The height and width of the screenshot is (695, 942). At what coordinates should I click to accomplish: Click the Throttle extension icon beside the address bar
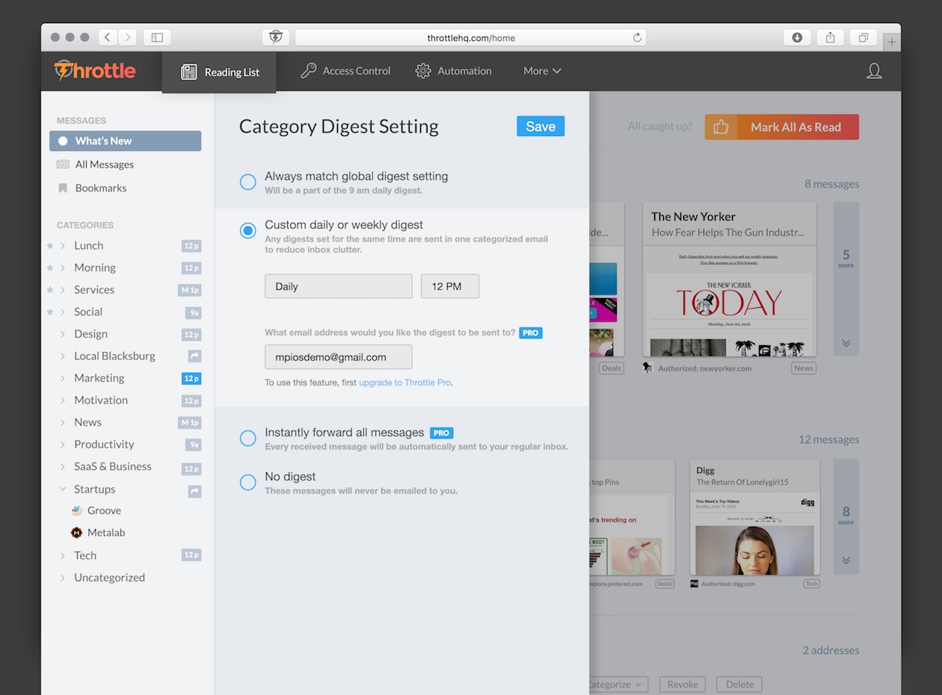[x=275, y=37]
